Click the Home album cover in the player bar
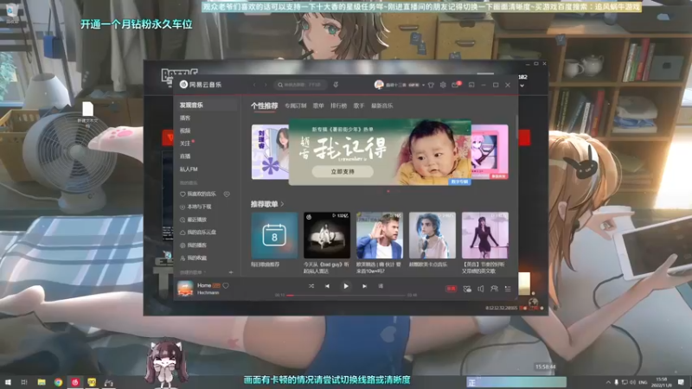This screenshot has width=692, height=389. [185, 289]
